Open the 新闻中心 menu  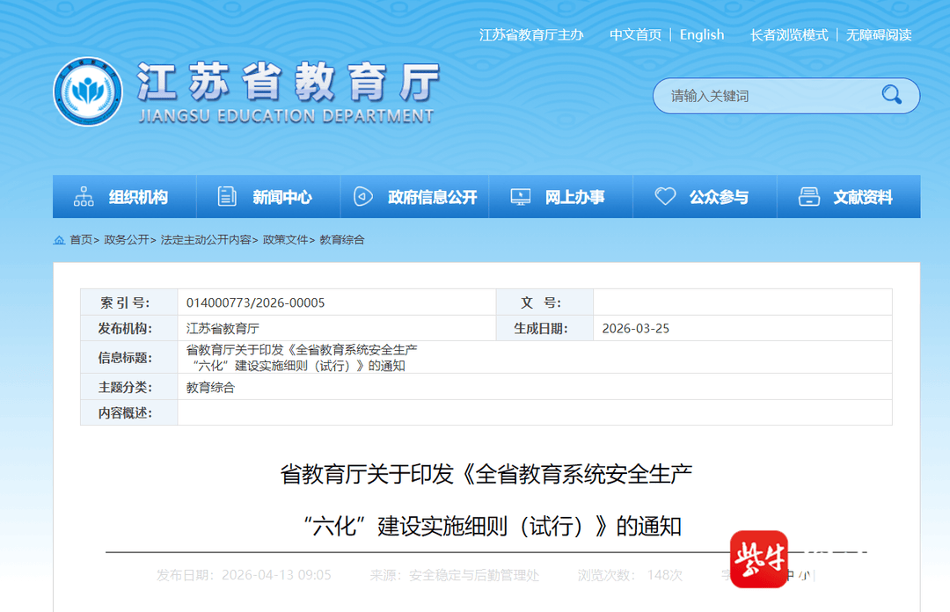click(281, 197)
